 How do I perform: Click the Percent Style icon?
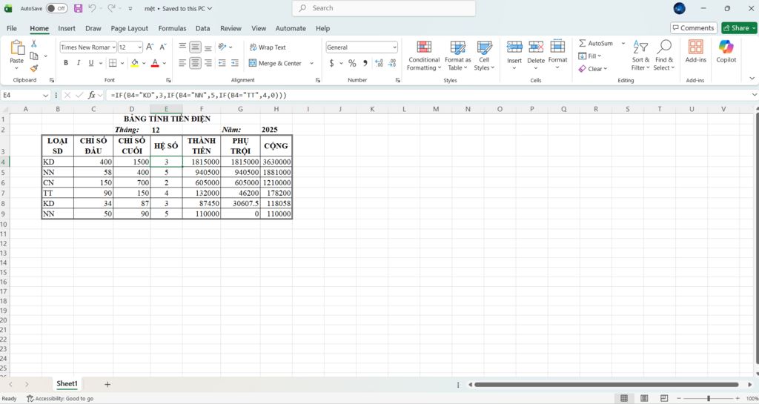(x=352, y=63)
